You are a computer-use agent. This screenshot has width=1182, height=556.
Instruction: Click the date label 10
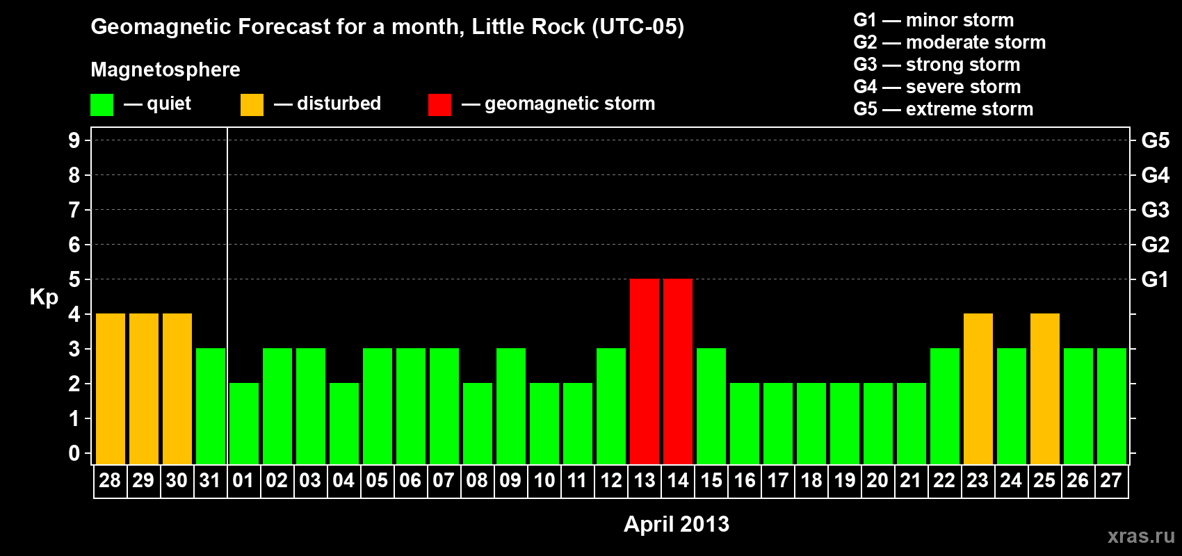544,481
